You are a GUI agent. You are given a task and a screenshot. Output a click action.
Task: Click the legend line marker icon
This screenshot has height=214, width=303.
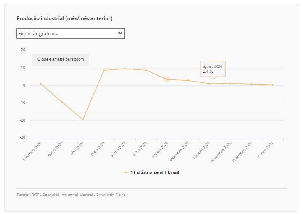click(x=126, y=172)
